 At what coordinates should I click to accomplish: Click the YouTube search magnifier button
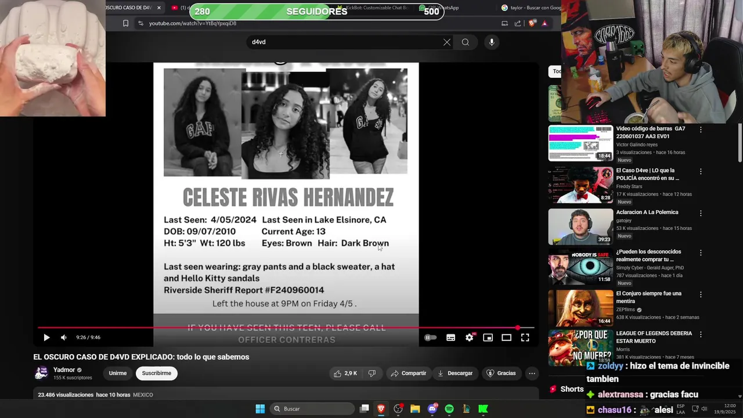(466, 42)
